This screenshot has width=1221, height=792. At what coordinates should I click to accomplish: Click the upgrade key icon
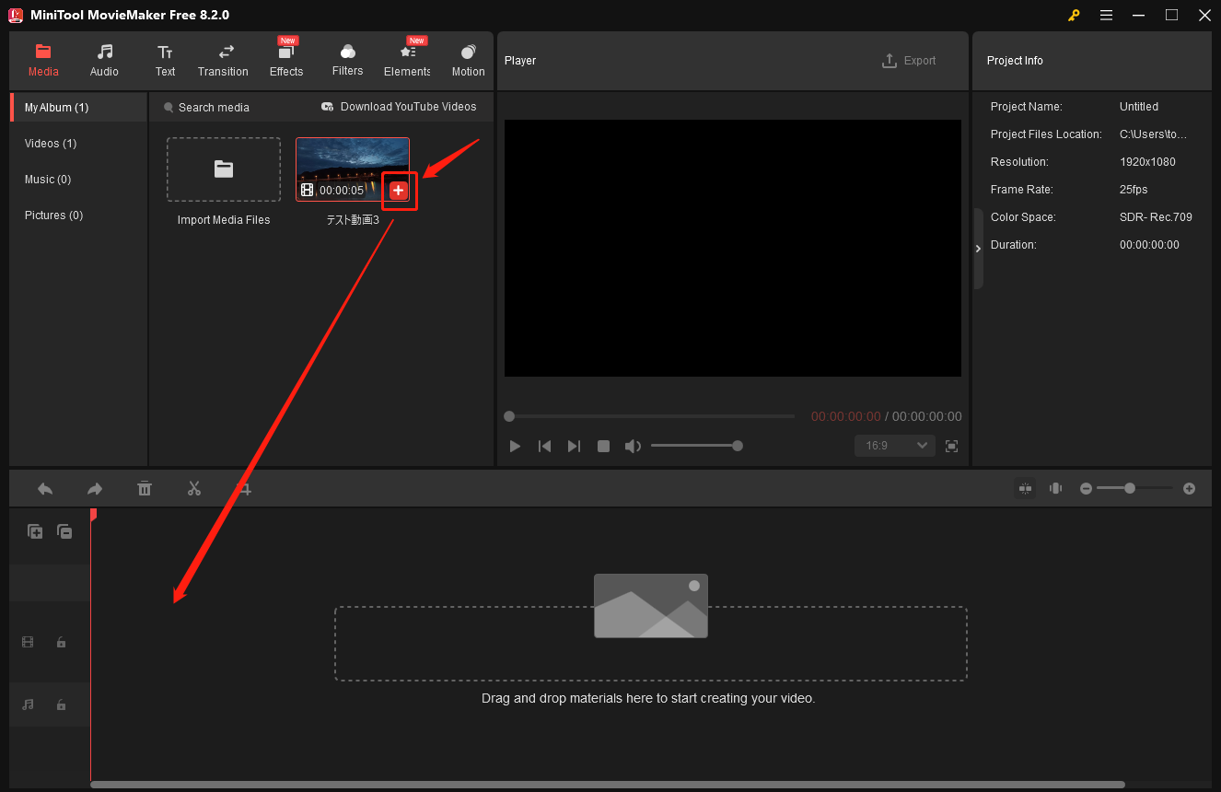[x=1073, y=15]
